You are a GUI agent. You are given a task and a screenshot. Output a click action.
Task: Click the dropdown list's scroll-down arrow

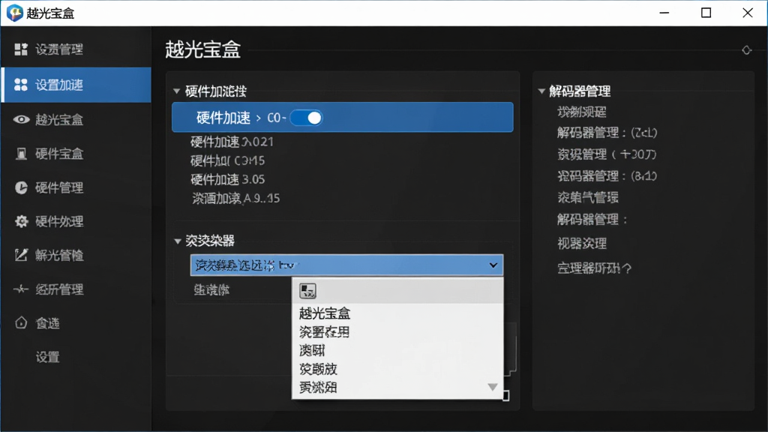coord(493,388)
